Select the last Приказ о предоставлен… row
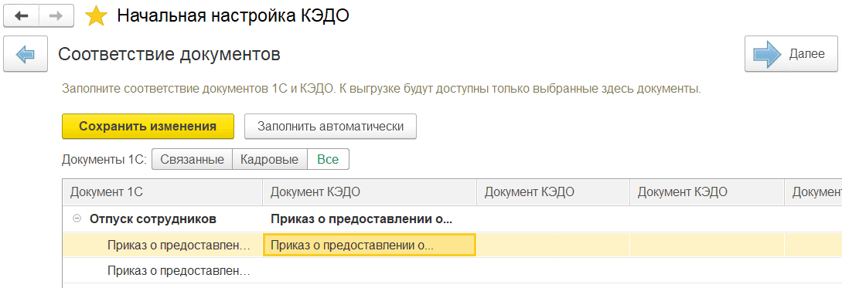Image resolution: width=842 pixels, height=288 pixels. coord(452,271)
